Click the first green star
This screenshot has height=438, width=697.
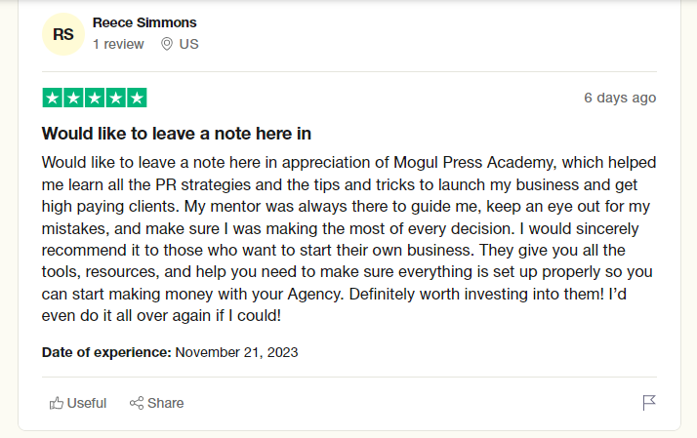pos(53,98)
